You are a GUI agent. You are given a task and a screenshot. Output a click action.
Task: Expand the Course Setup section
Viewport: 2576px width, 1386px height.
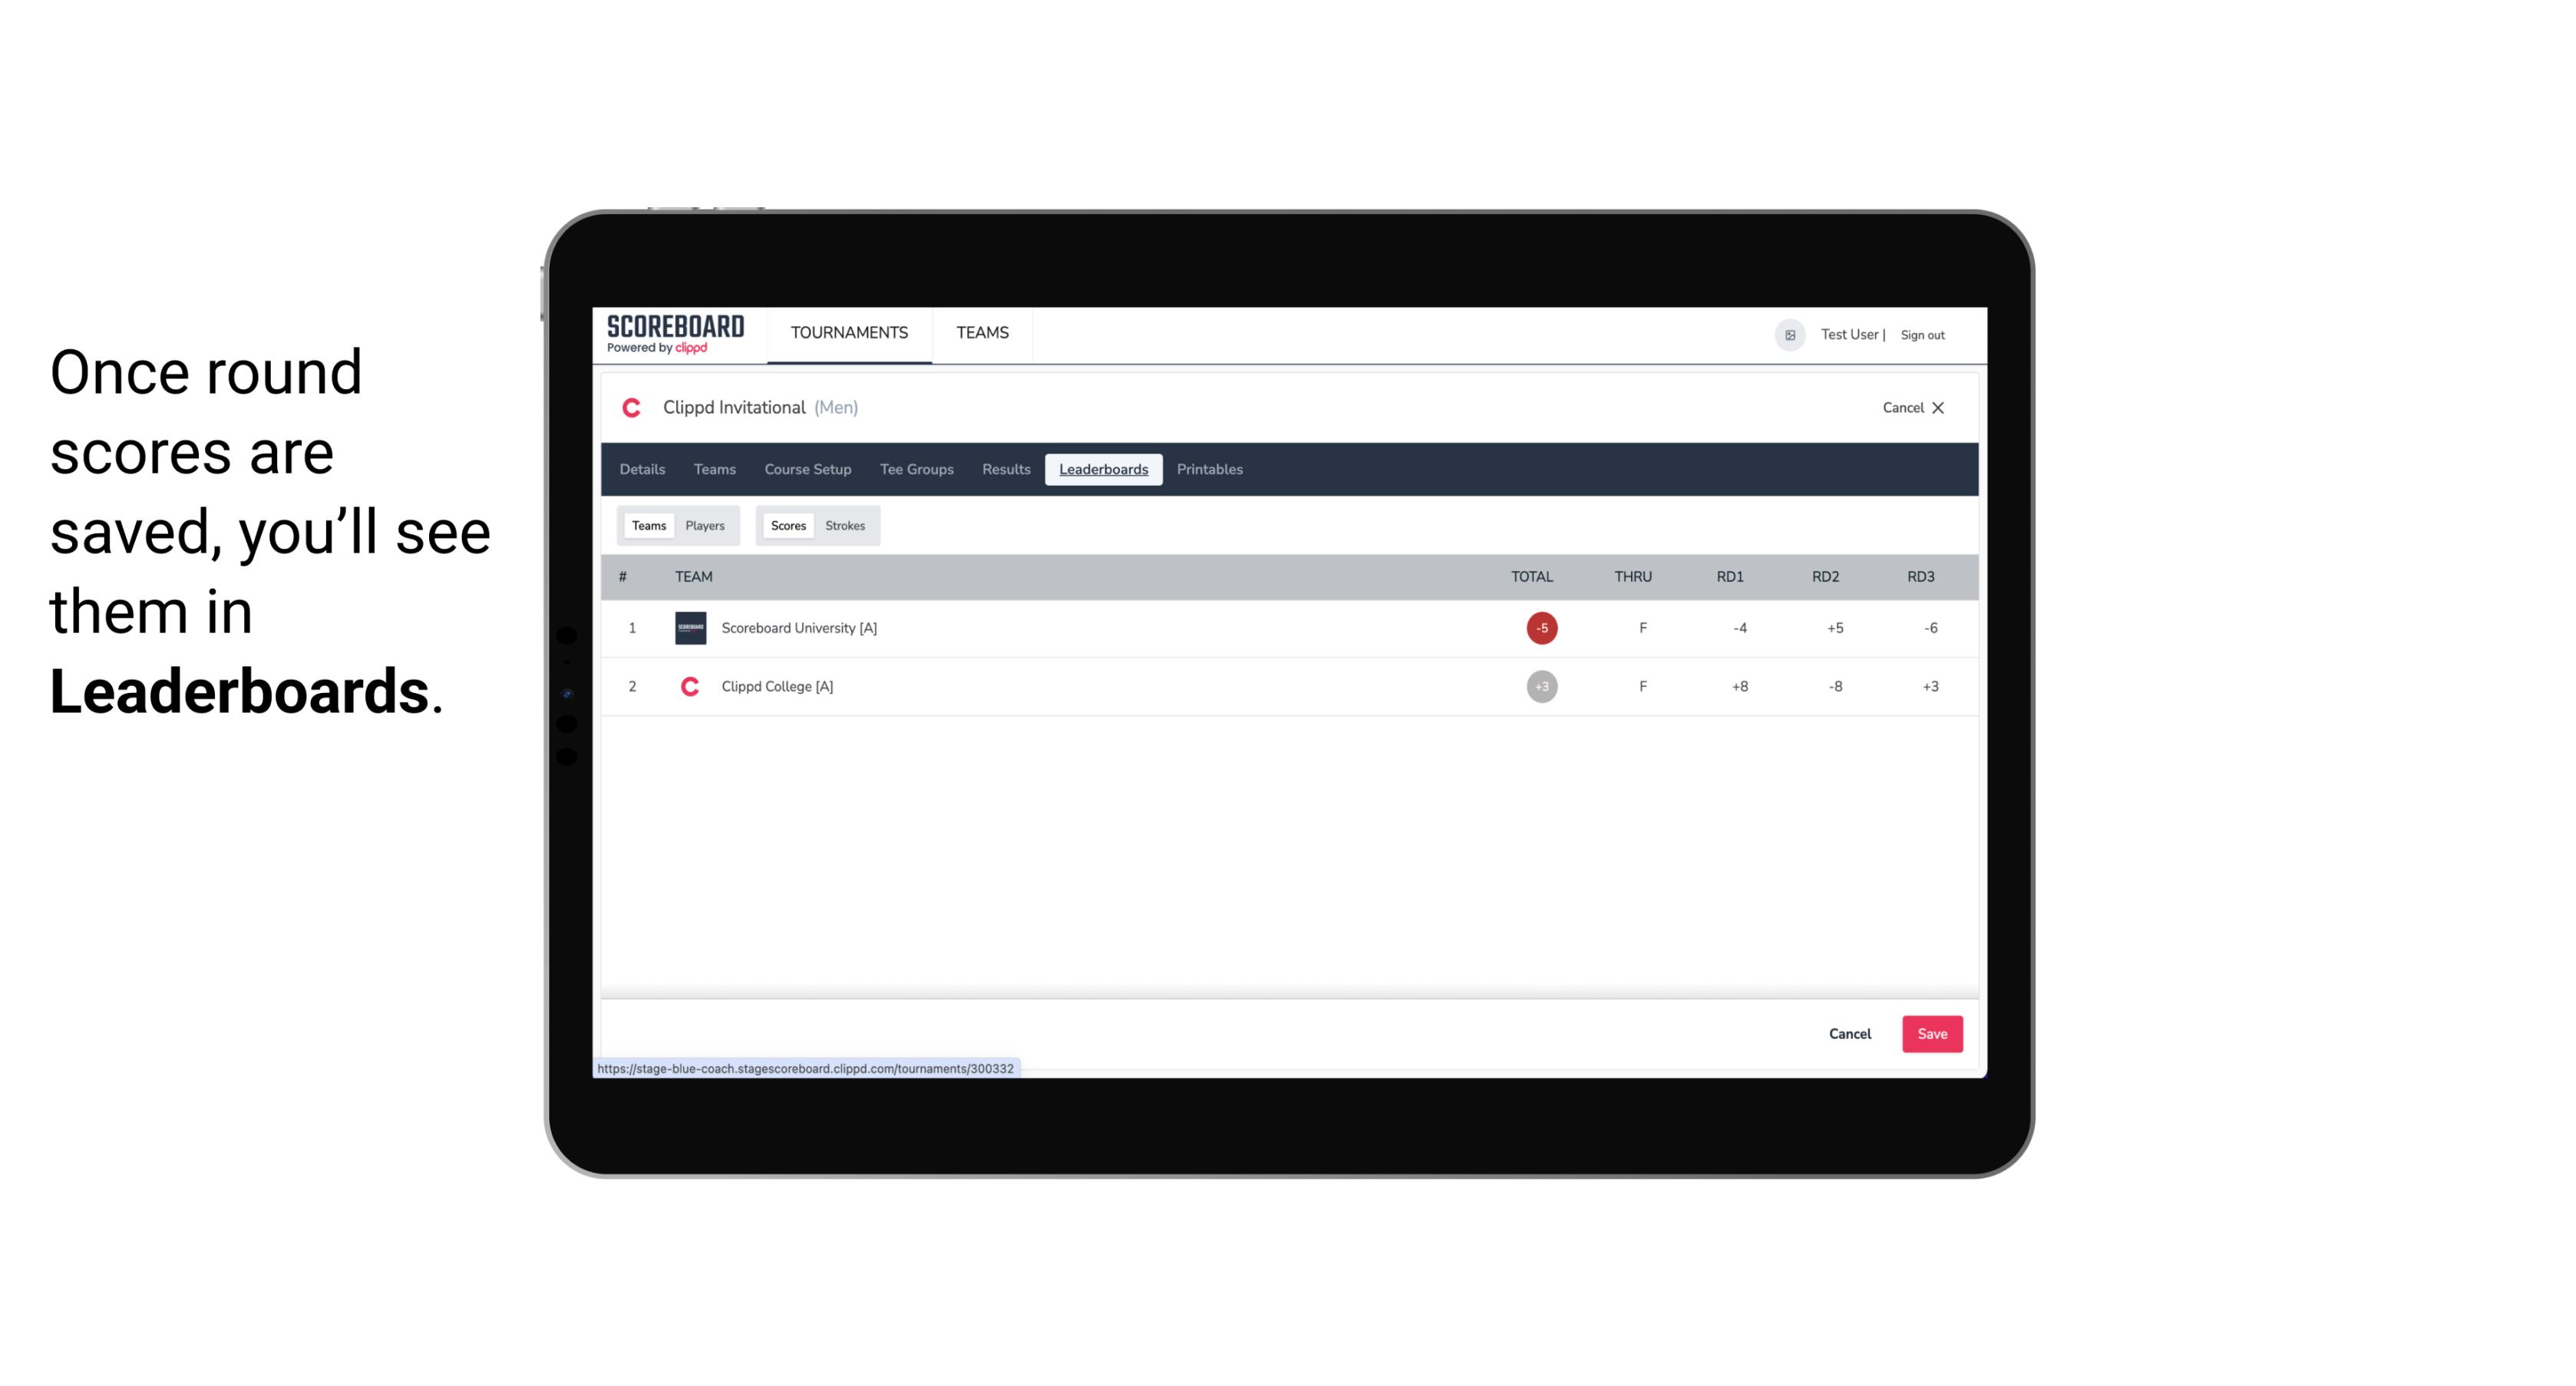pos(806,470)
